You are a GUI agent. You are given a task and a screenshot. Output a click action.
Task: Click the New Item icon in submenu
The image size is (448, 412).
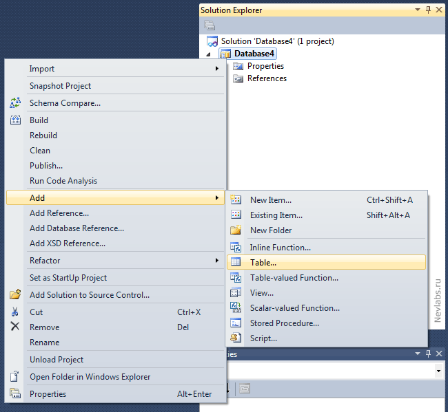click(236, 200)
